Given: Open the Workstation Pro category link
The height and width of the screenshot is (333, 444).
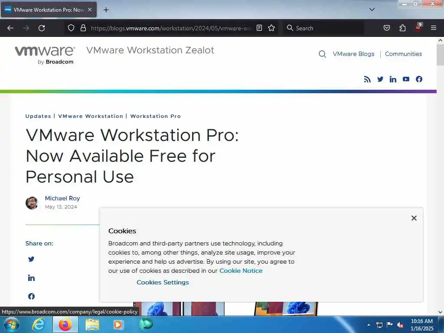Looking at the screenshot, I should click(156, 116).
